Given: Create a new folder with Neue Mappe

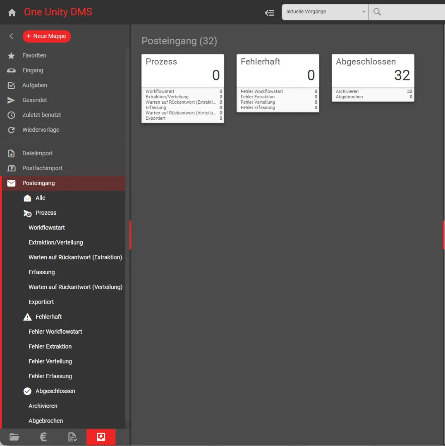Looking at the screenshot, I should [47, 36].
